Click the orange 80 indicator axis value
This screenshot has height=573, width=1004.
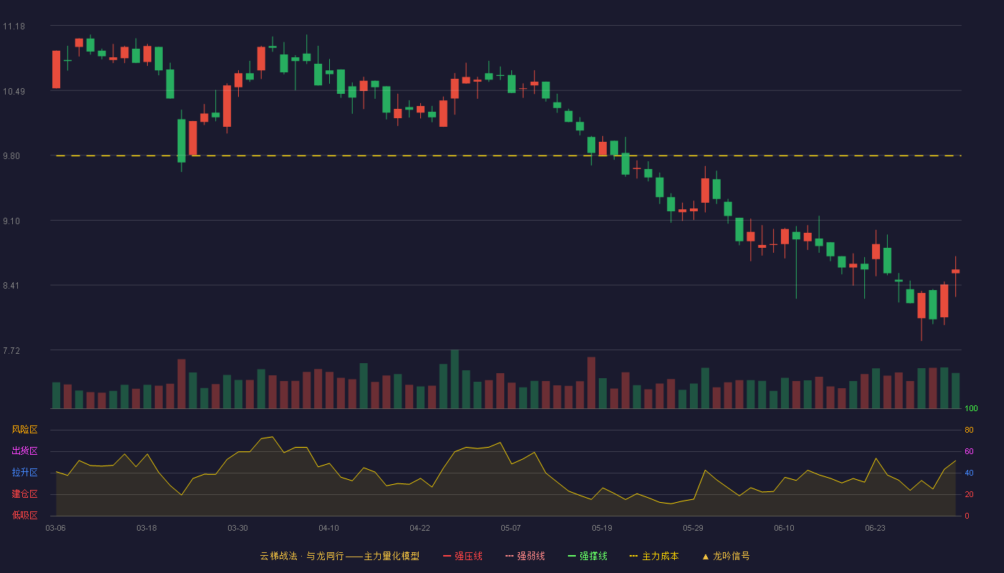[969, 430]
